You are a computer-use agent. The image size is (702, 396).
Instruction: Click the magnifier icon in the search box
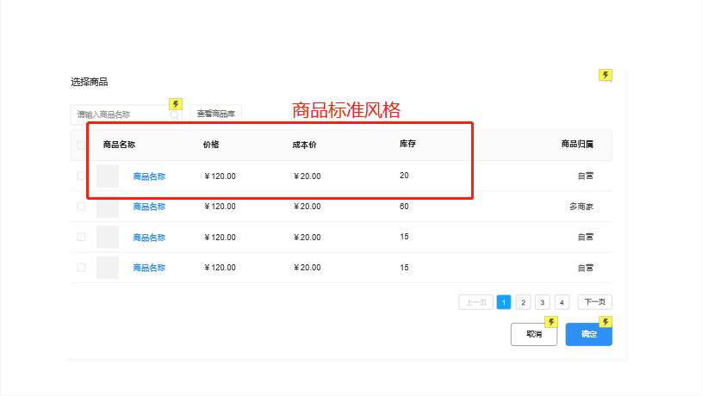pos(175,115)
